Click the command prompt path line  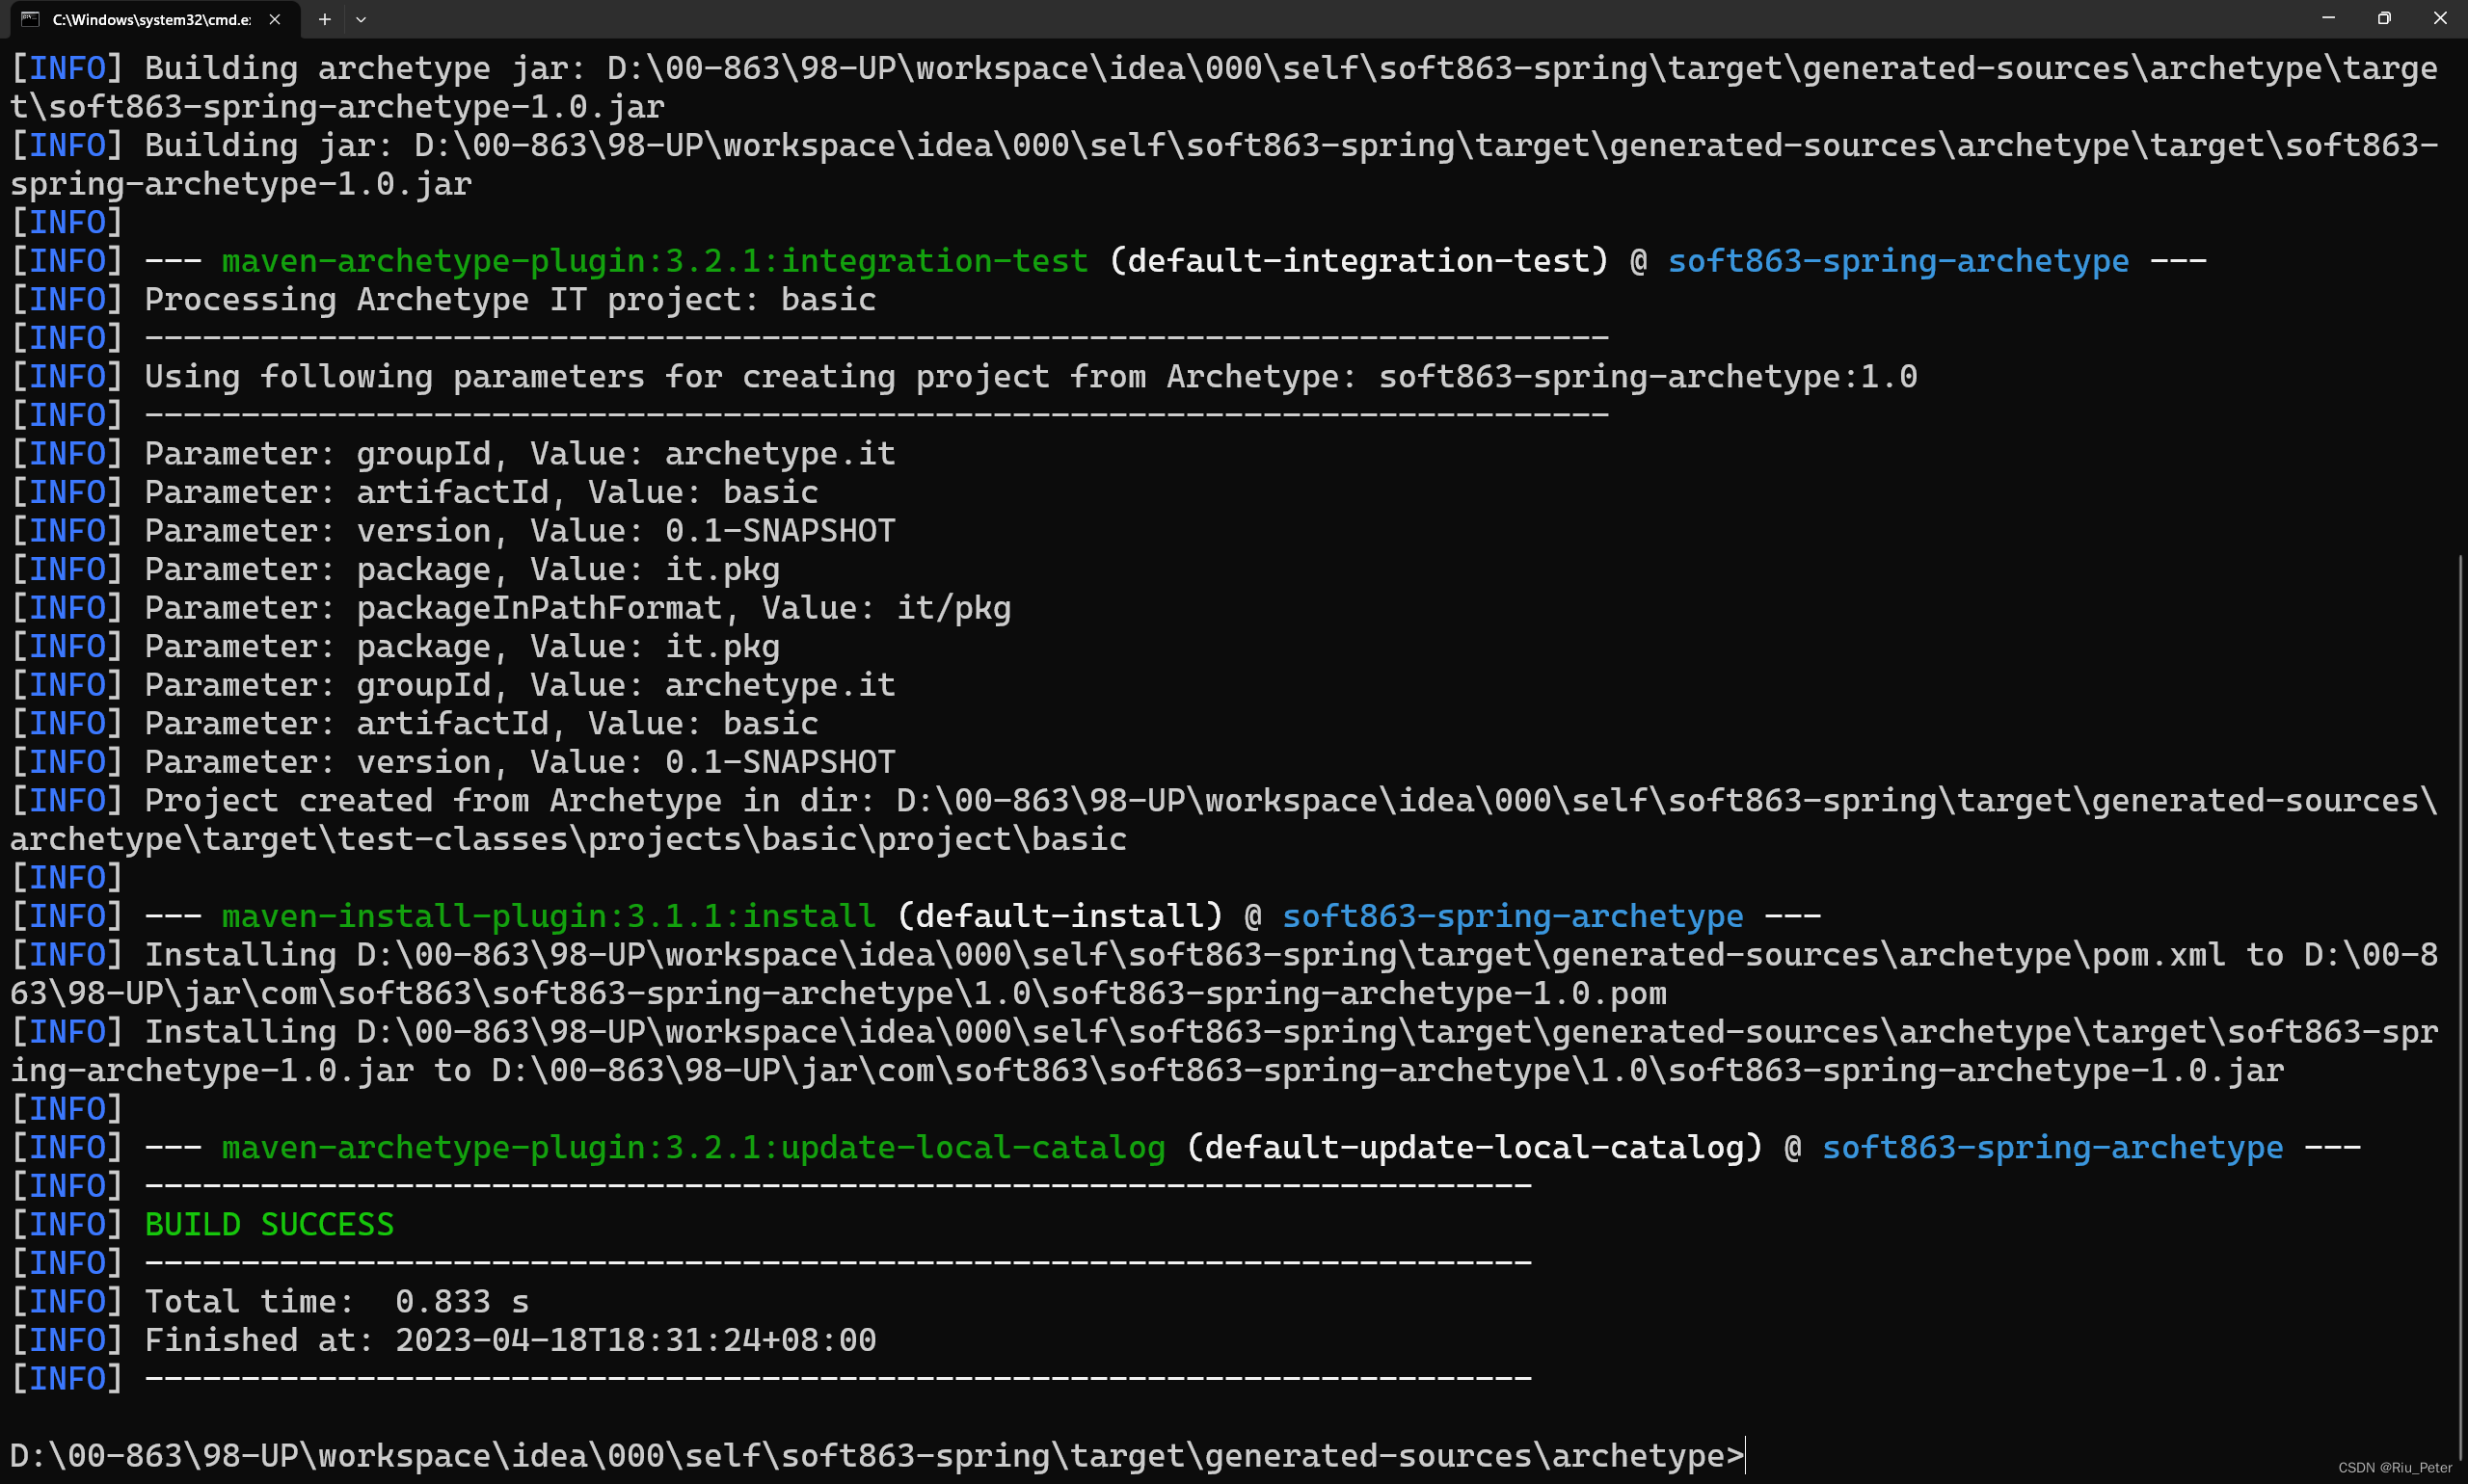(877, 1456)
